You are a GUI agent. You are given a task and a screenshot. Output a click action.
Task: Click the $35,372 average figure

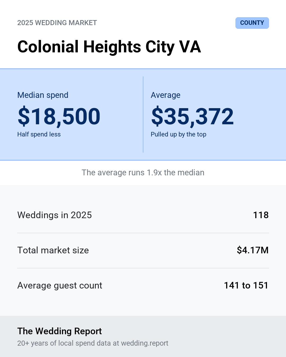[x=193, y=116]
